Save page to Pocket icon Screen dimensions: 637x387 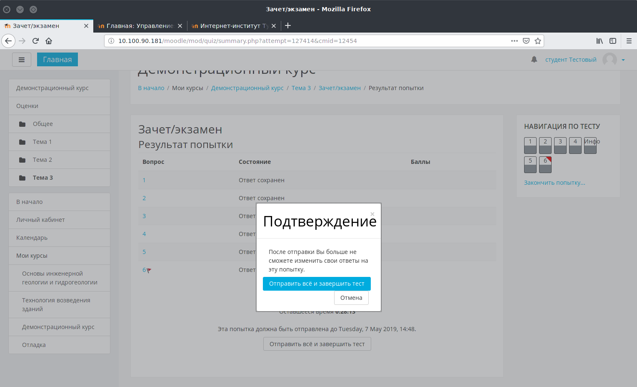tap(526, 41)
